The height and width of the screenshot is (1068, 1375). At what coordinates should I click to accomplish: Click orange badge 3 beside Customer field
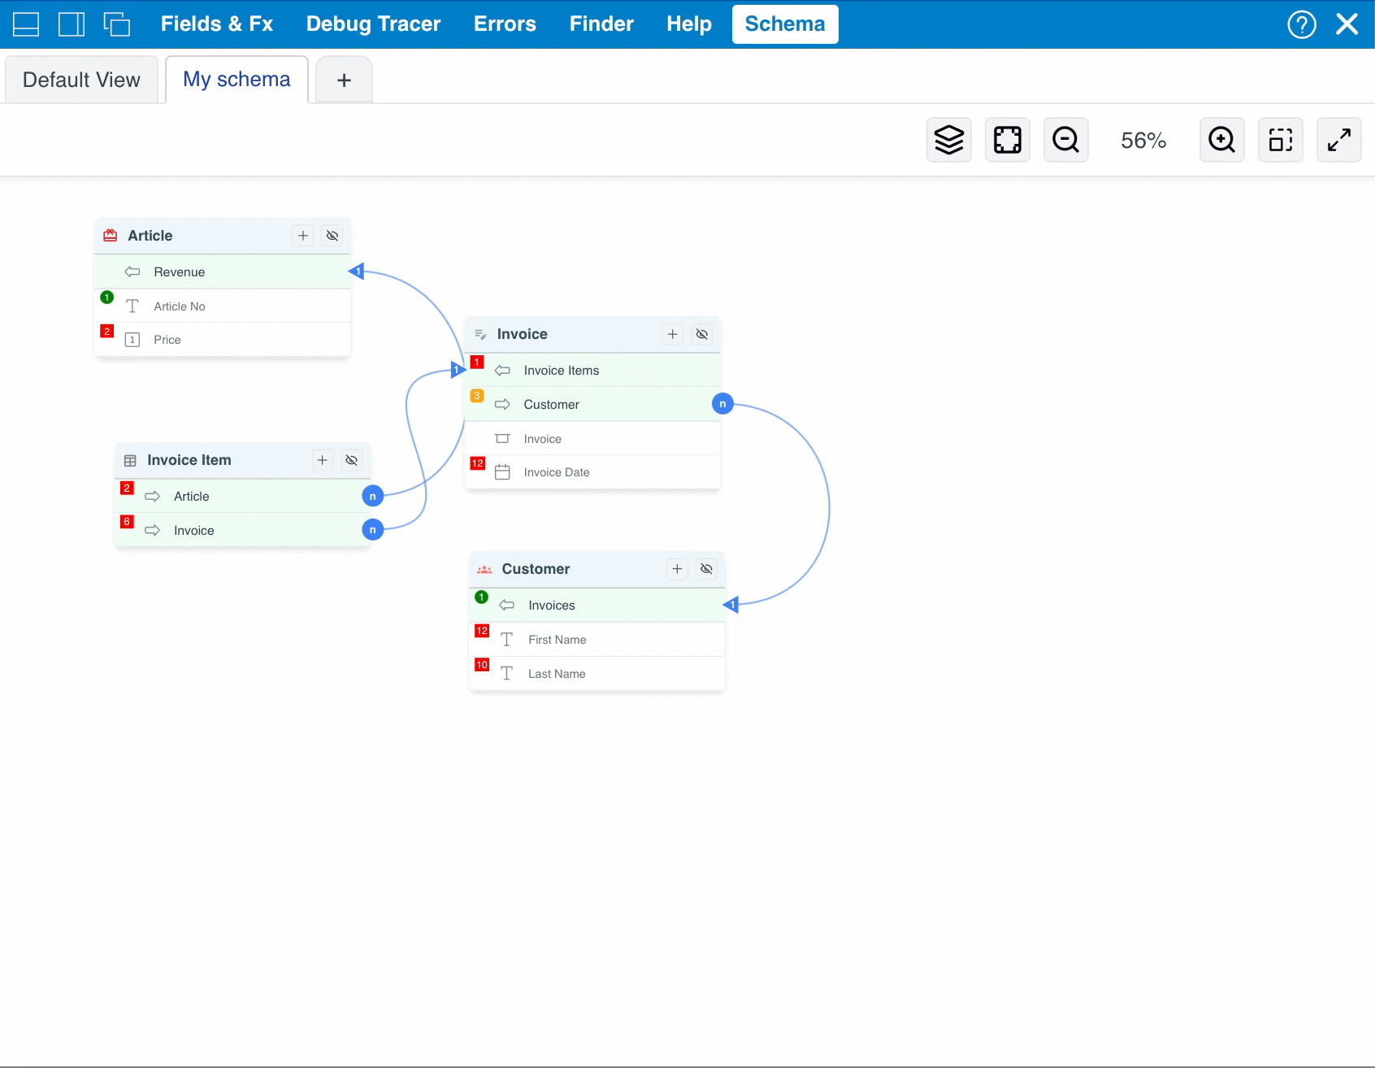tap(477, 395)
